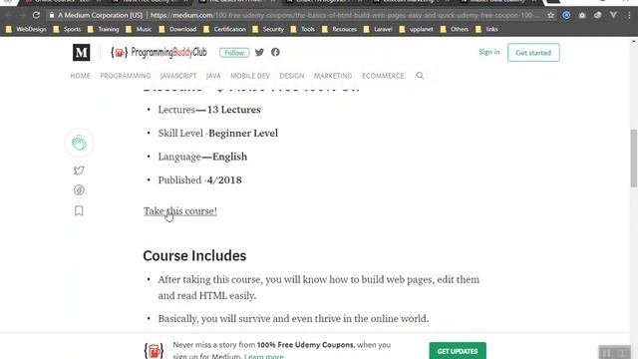
Task: Open publication's Twitter icon in header
Action: pos(259,52)
